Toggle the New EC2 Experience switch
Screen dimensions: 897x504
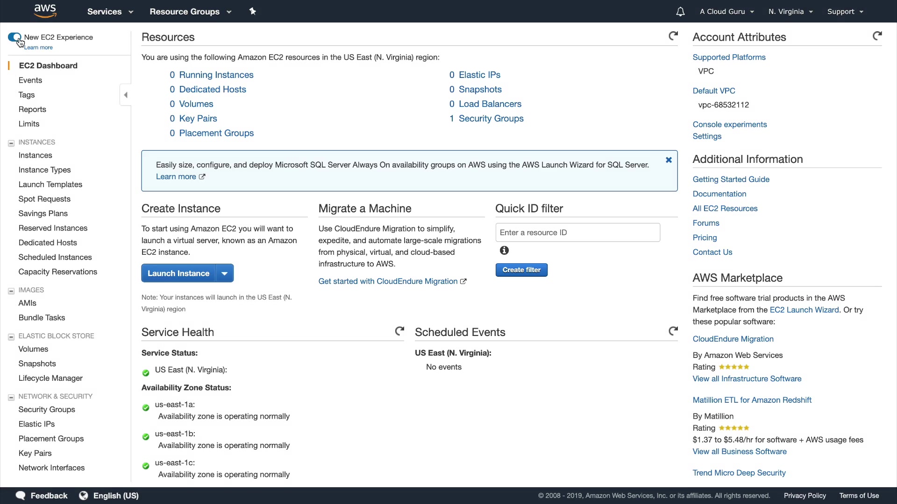coord(14,37)
